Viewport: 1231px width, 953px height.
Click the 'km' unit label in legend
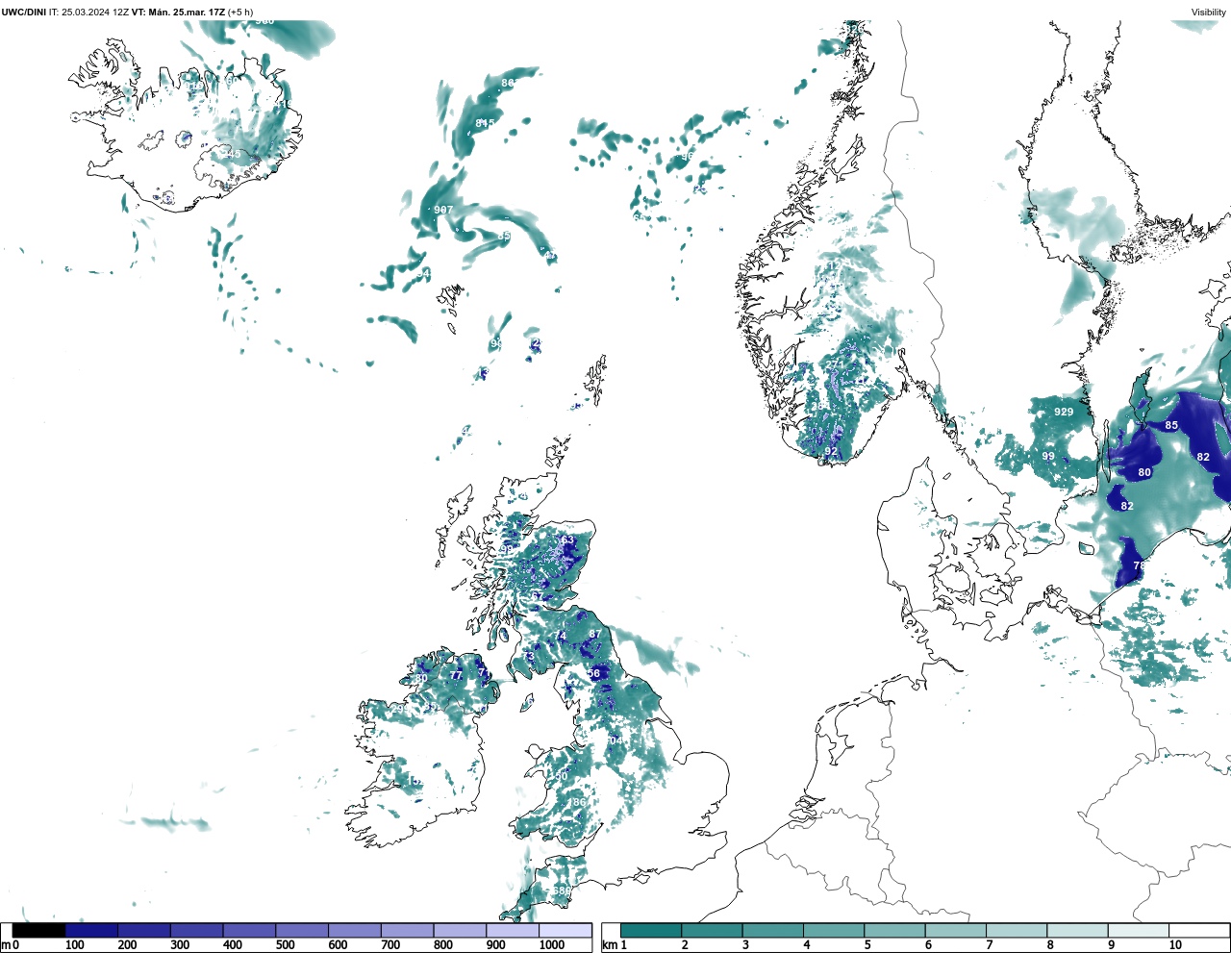pos(610,945)
